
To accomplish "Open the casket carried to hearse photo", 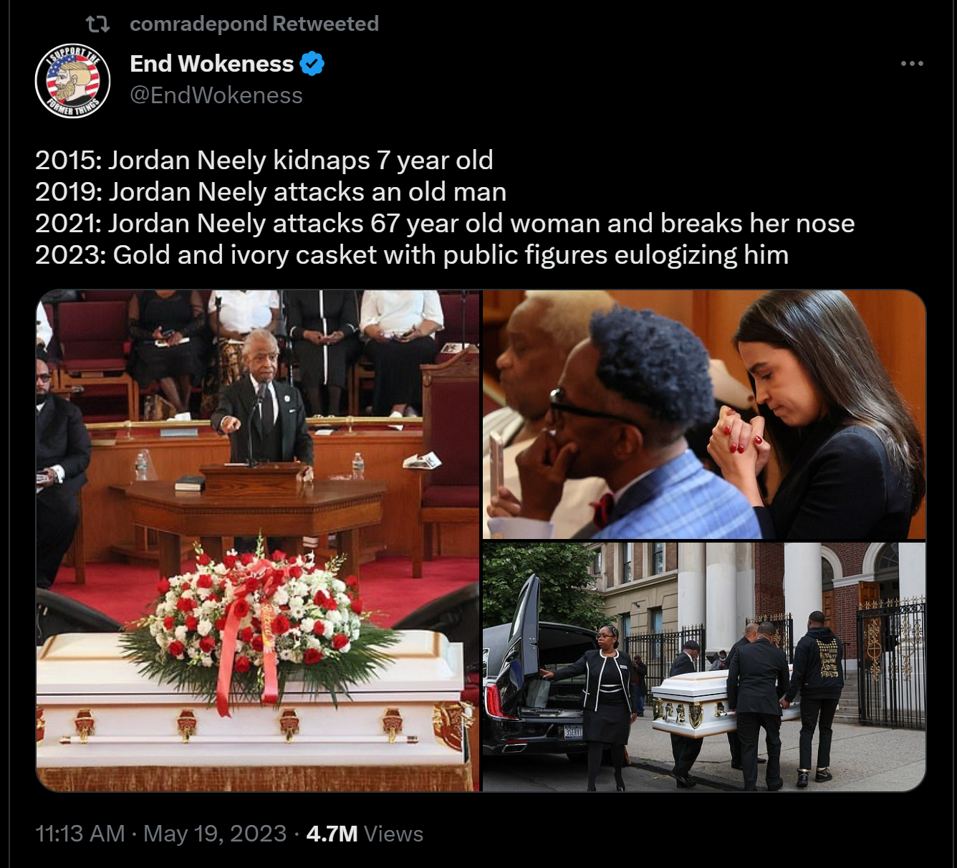I will 704,667.
